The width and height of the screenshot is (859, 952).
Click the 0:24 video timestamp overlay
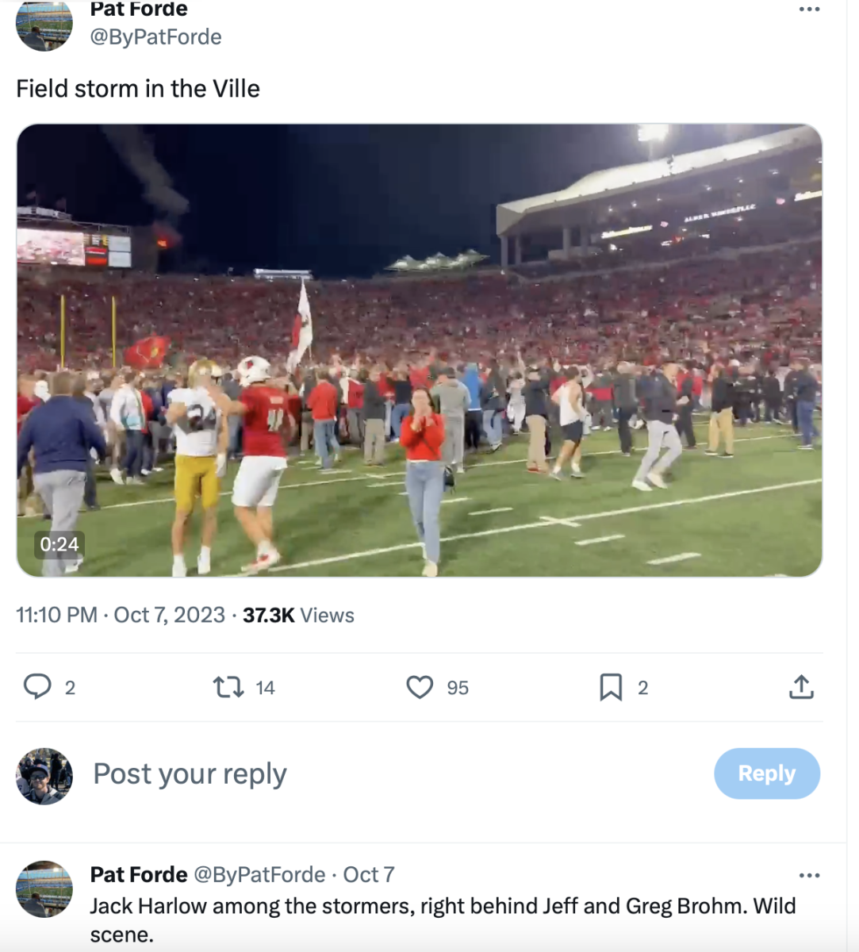59,545
